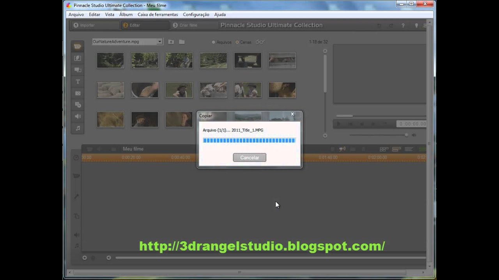
Task: Select the first forest scene thumbnail
Action: [110, 60]
